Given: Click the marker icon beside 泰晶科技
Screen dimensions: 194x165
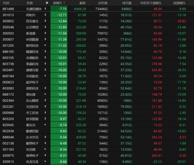Looking at the screenshot, I should coord(45,63).
